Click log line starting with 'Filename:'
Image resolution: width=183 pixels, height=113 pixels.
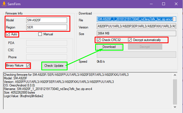[x=48, y=89]
